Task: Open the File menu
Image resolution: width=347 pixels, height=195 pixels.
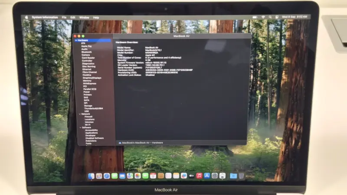Action: click(x=64, y=17)
